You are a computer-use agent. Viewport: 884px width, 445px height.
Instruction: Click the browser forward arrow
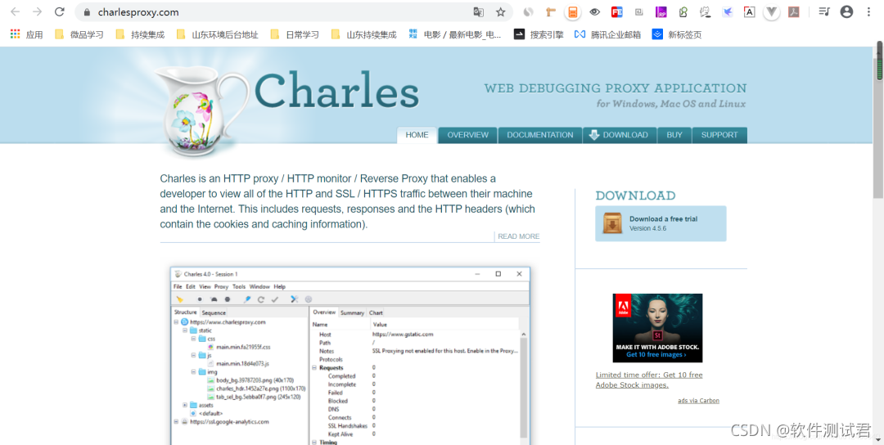[37, 11]
